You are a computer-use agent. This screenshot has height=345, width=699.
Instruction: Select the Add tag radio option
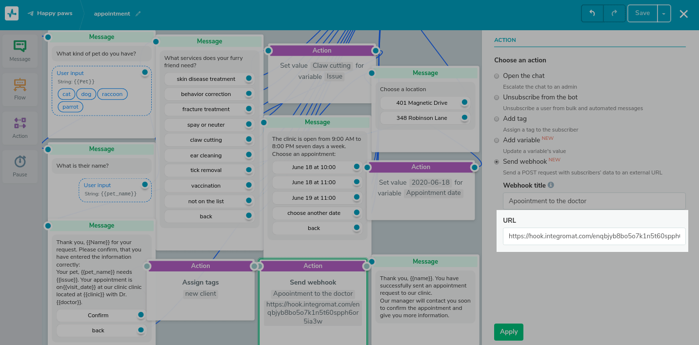click(497, 119)
